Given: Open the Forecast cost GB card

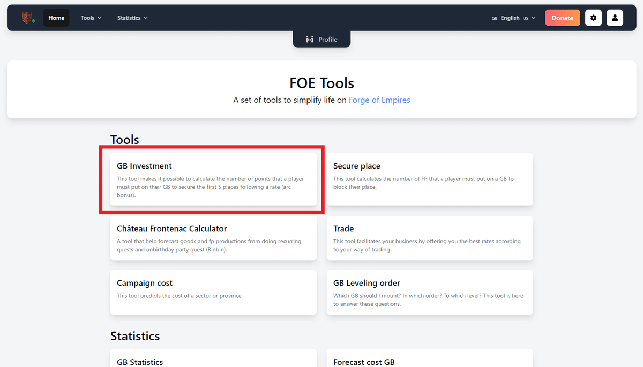Looking at the screenshot, I should pyautogui.click(x=429, y=360).
